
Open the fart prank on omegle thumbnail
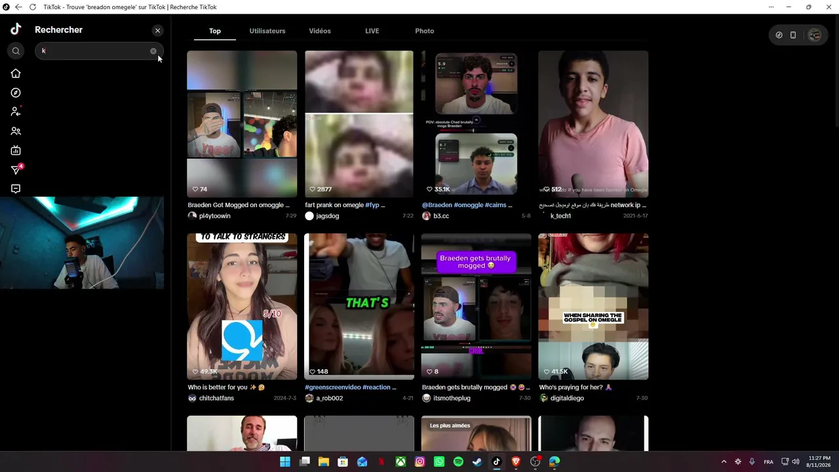359,124
